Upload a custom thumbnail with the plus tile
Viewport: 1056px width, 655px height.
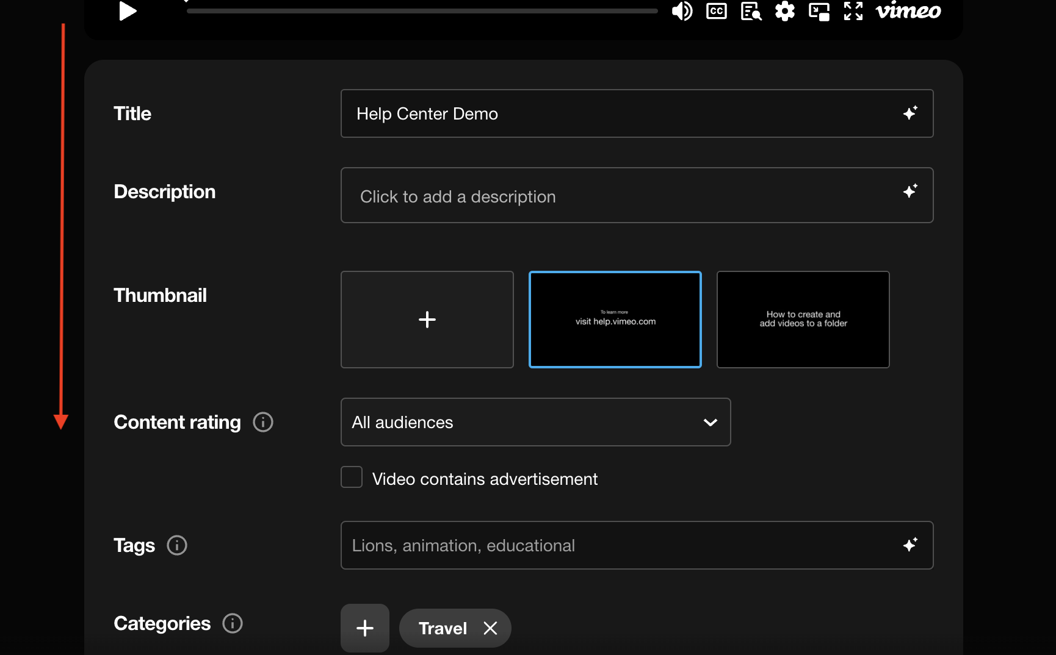coord(427,320)
